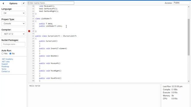Click line 10 void MoveLast();

(x=47, y=6)
